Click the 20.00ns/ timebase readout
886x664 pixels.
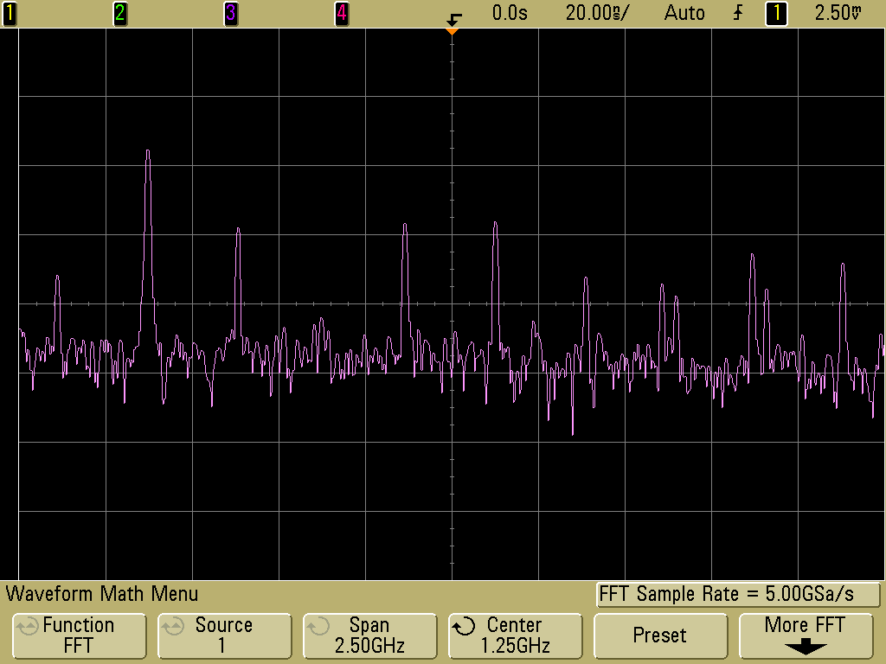[x=599, y=13]
